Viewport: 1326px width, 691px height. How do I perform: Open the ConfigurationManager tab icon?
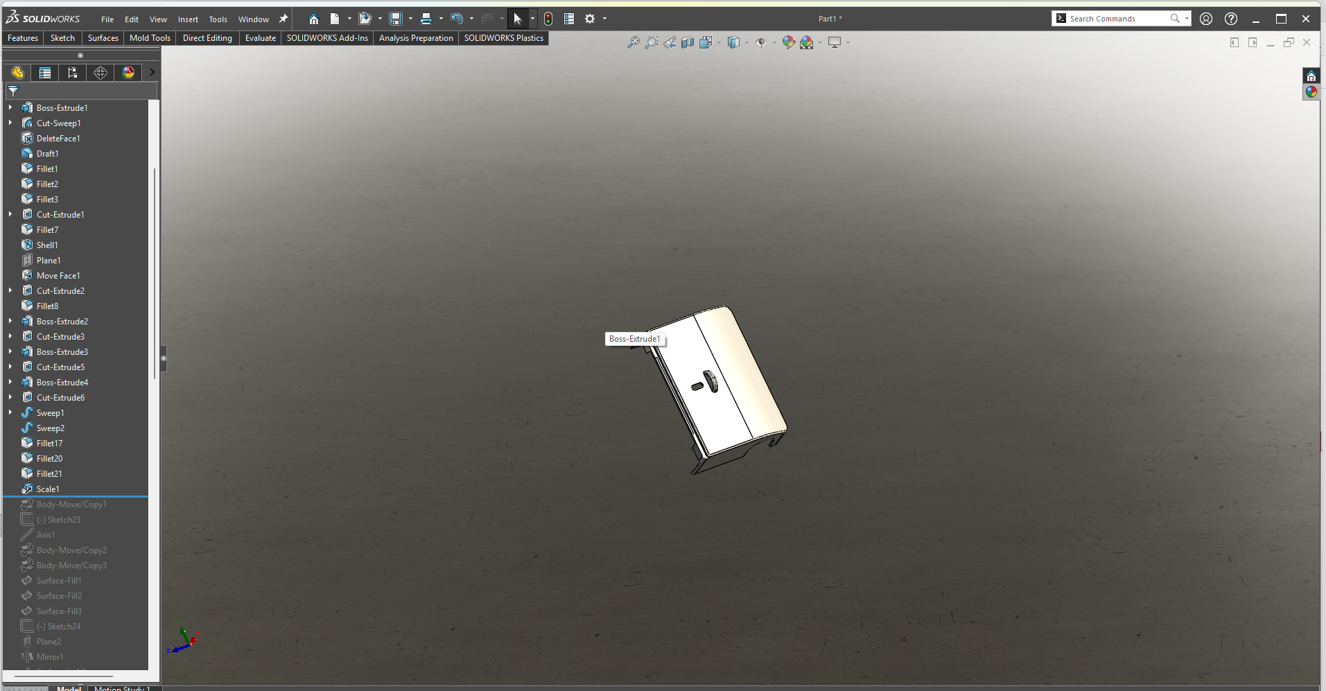[73, 73]
